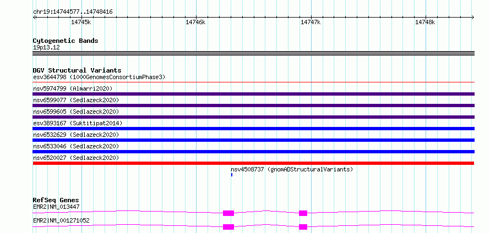
Task: Select first exon box of EMR2 NM_001271052
Action: (x=228, y=227)
